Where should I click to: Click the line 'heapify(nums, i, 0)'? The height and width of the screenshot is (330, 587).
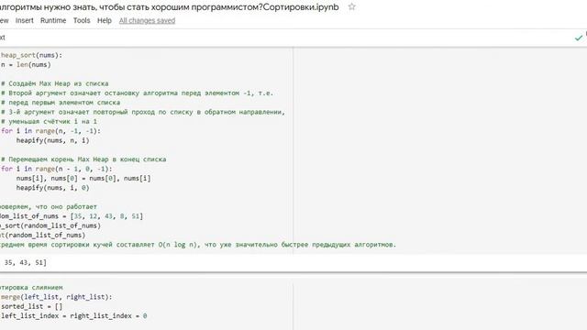[x=53, y=188]
